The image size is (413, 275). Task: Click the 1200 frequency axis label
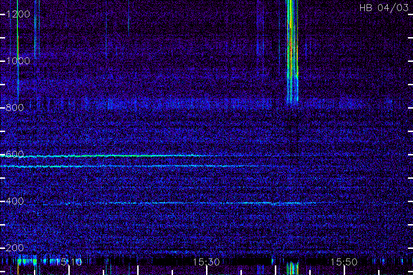click(18, 14)
